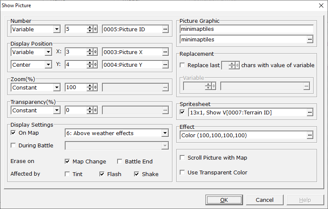The height and width of the screenshot is (209, 328).
Task: Open variable picker for 0004:Picture Y
Action: (x=165, y=65)
